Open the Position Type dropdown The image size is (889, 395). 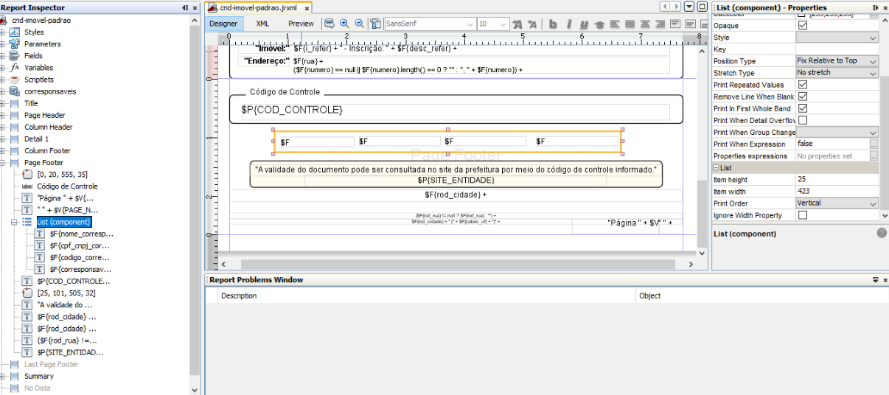837,61
